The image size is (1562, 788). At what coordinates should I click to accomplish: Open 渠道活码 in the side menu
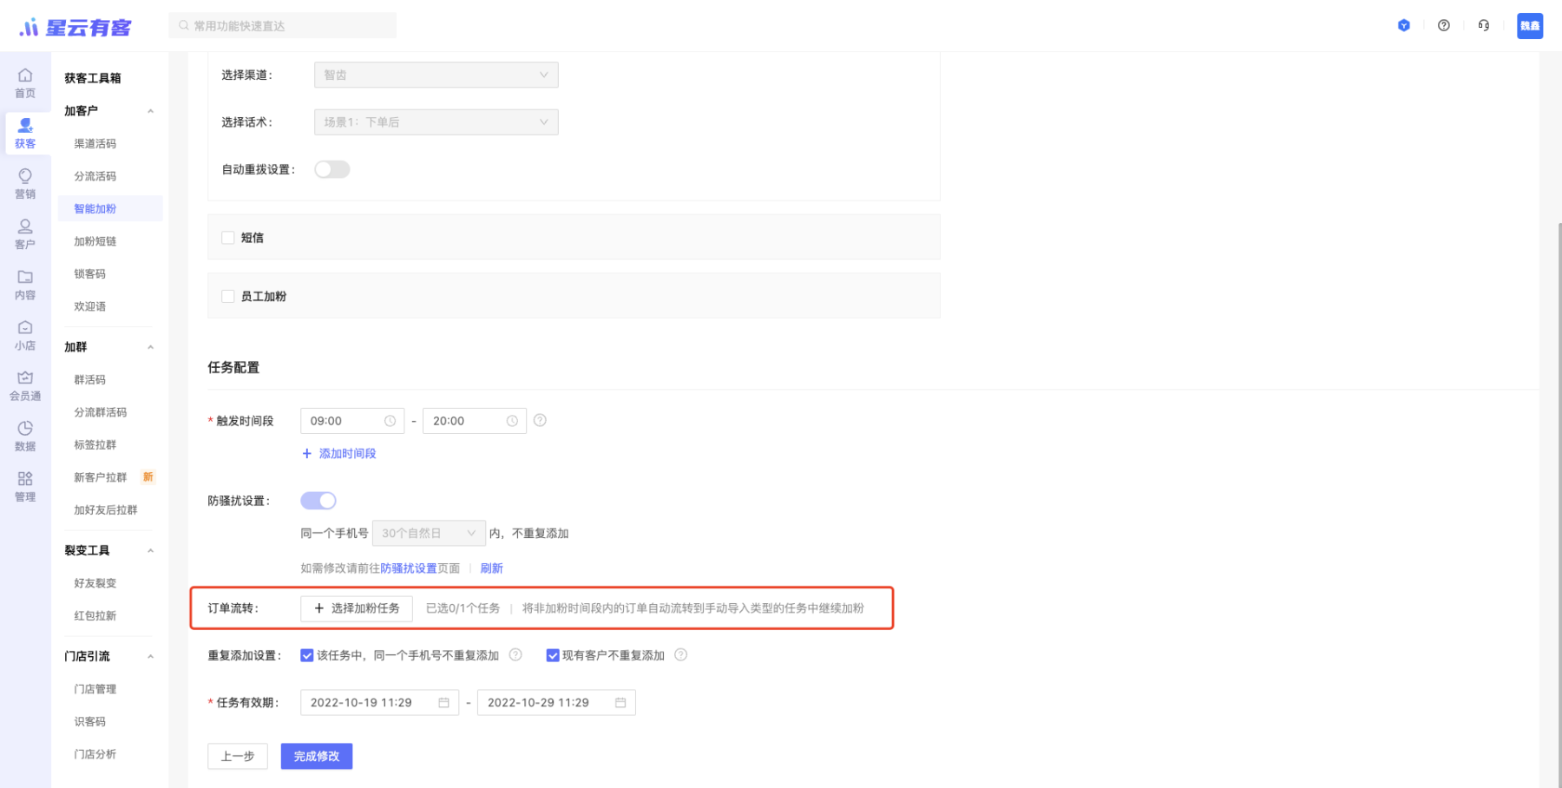tap(95, 144)
